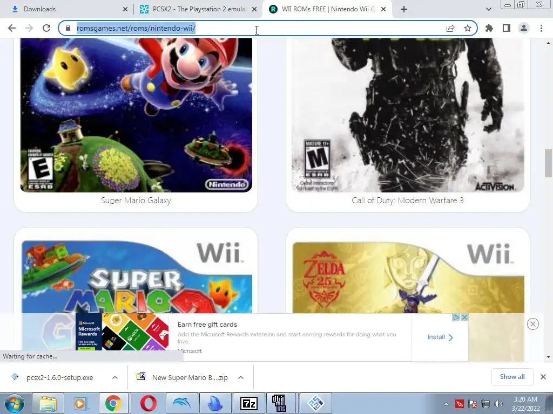
Task: Open the Microsoft Rewards ad image
Action: pos(122,332)
